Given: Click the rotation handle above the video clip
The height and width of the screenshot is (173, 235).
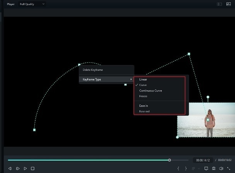Looking at the screenshot, I should 208,97.
